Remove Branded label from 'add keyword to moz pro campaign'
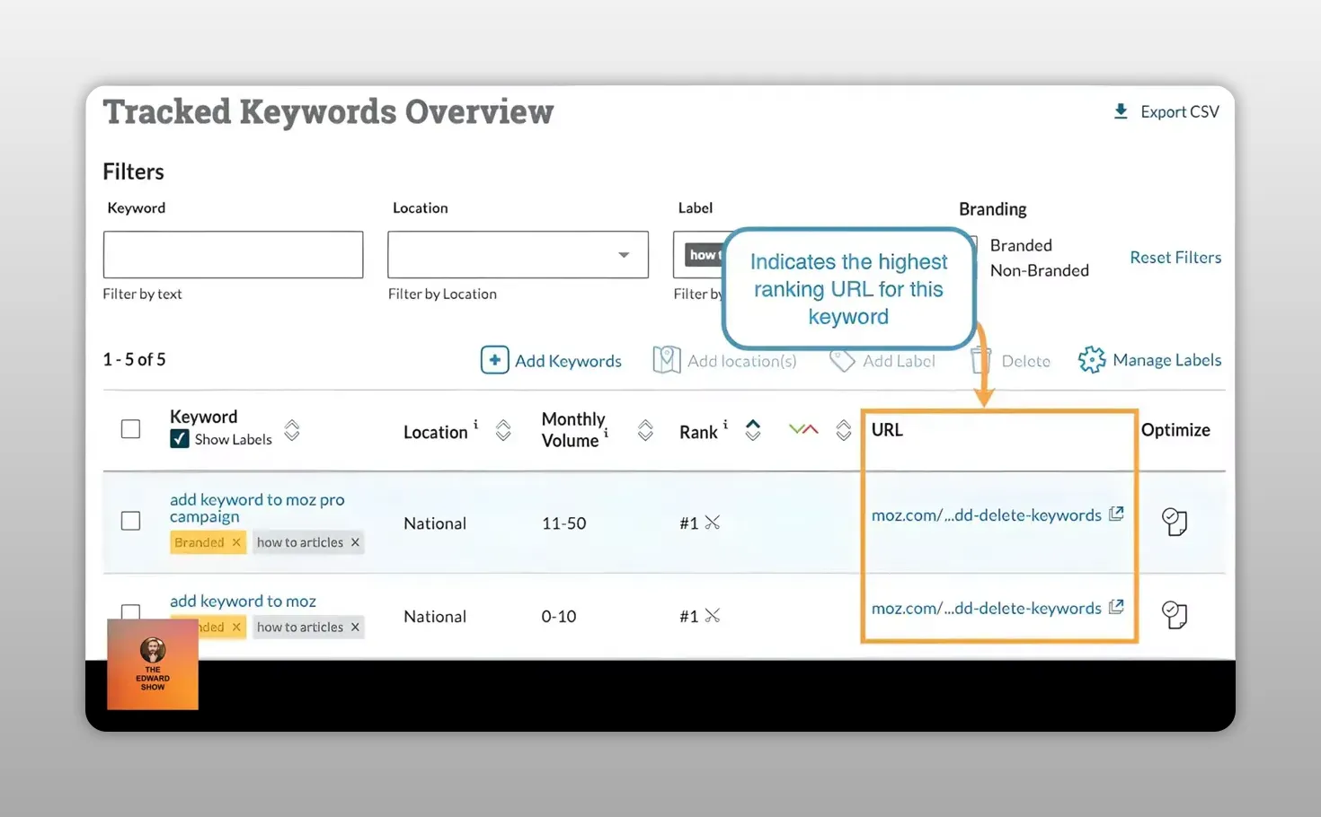1321x817 pixels. point(236,542)
